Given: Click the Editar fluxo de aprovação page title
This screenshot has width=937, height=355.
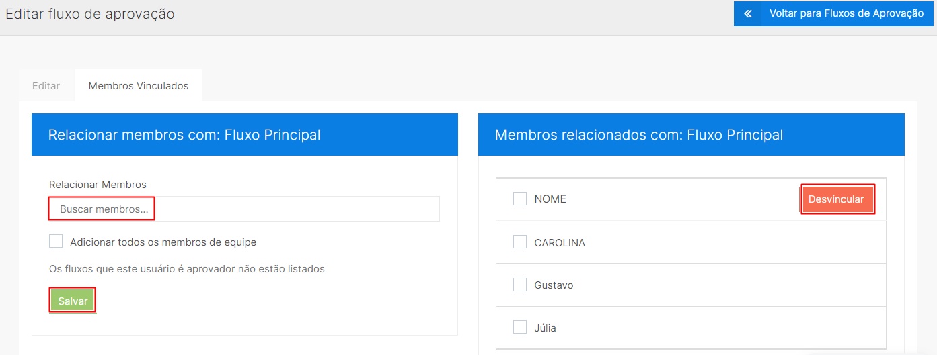Looking at the screenshot, I should coord(90,13).
